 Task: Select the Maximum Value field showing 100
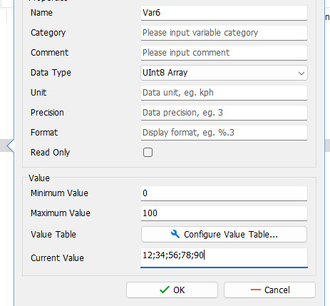[x=224, y=213]
